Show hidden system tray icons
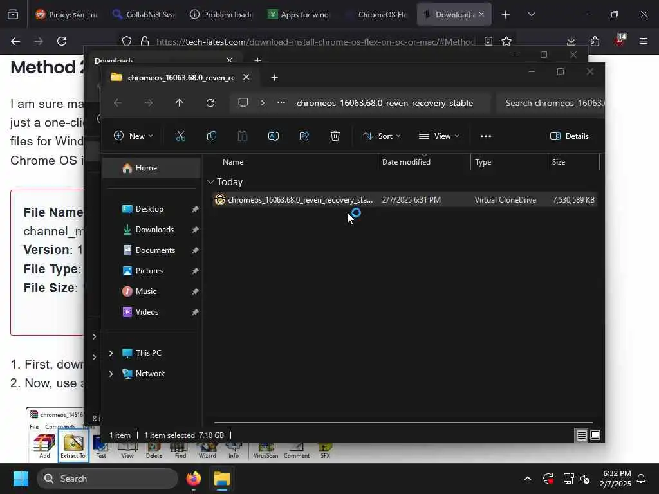659x494 pixels. click(x=528, y=479)
